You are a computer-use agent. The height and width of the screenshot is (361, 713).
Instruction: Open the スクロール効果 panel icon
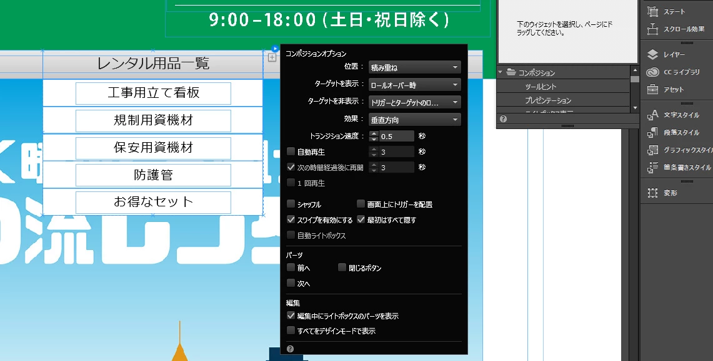(652, 29)
